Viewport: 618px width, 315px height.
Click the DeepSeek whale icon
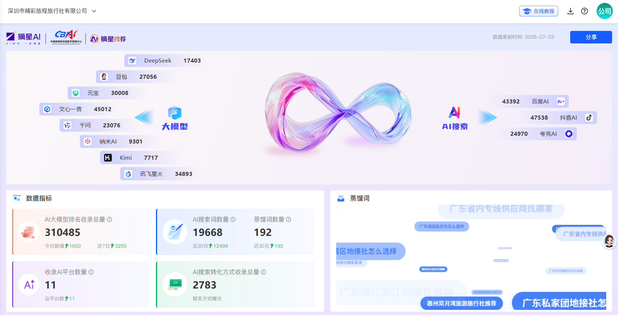pyautogui.click(x=132, y=60)
